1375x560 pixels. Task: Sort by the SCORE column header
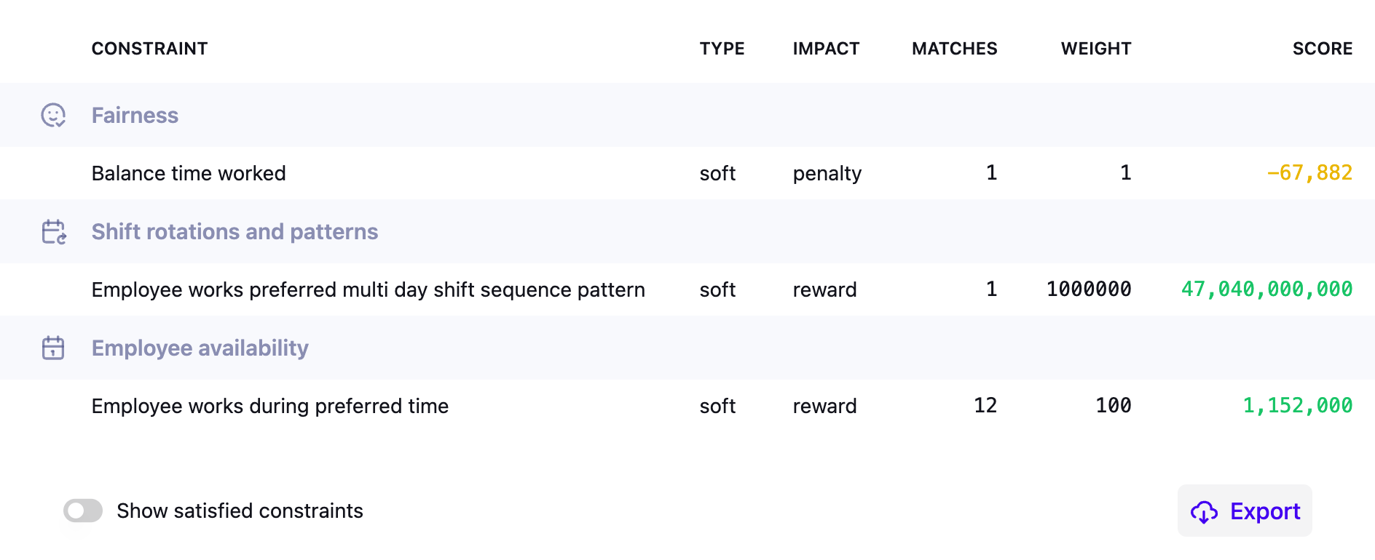1323,49
